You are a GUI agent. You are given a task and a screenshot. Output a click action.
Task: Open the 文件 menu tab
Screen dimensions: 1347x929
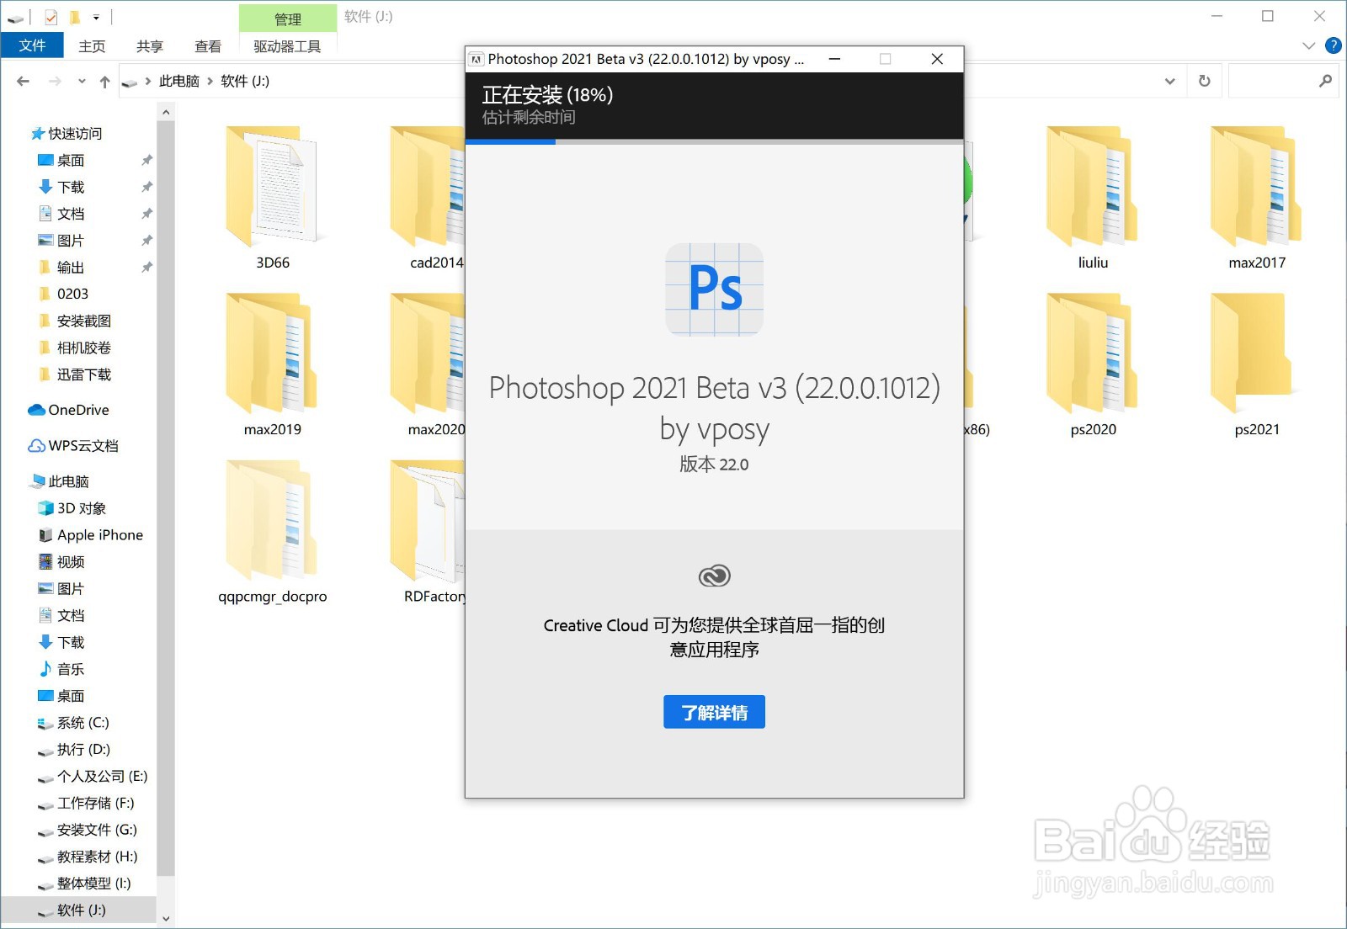tap(32, 45)
